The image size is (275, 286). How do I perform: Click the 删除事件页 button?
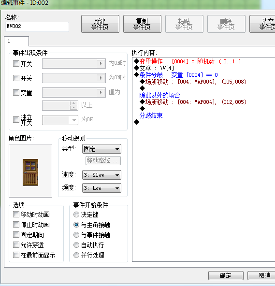(226, 24)
